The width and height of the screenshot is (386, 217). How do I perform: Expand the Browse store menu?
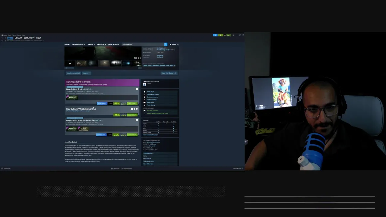pos(67,44)
